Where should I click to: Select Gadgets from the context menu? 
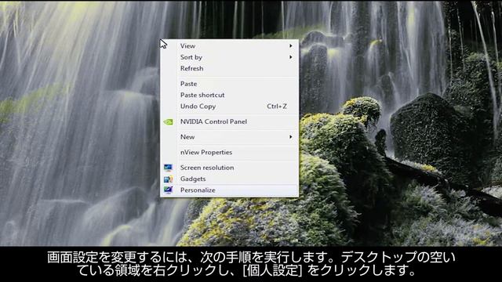click(229, 179)
